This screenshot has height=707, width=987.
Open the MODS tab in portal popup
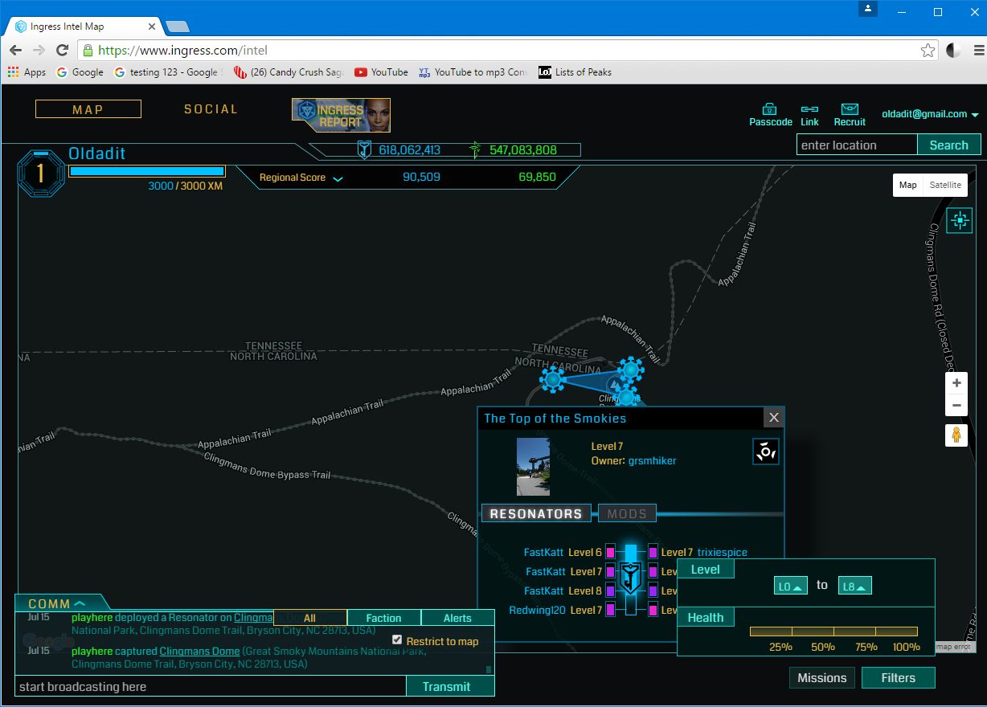[627, 514]
